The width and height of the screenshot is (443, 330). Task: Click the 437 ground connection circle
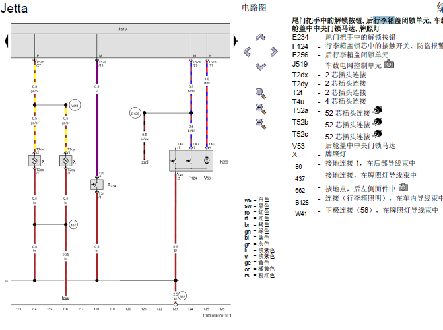tap(73, 225)
